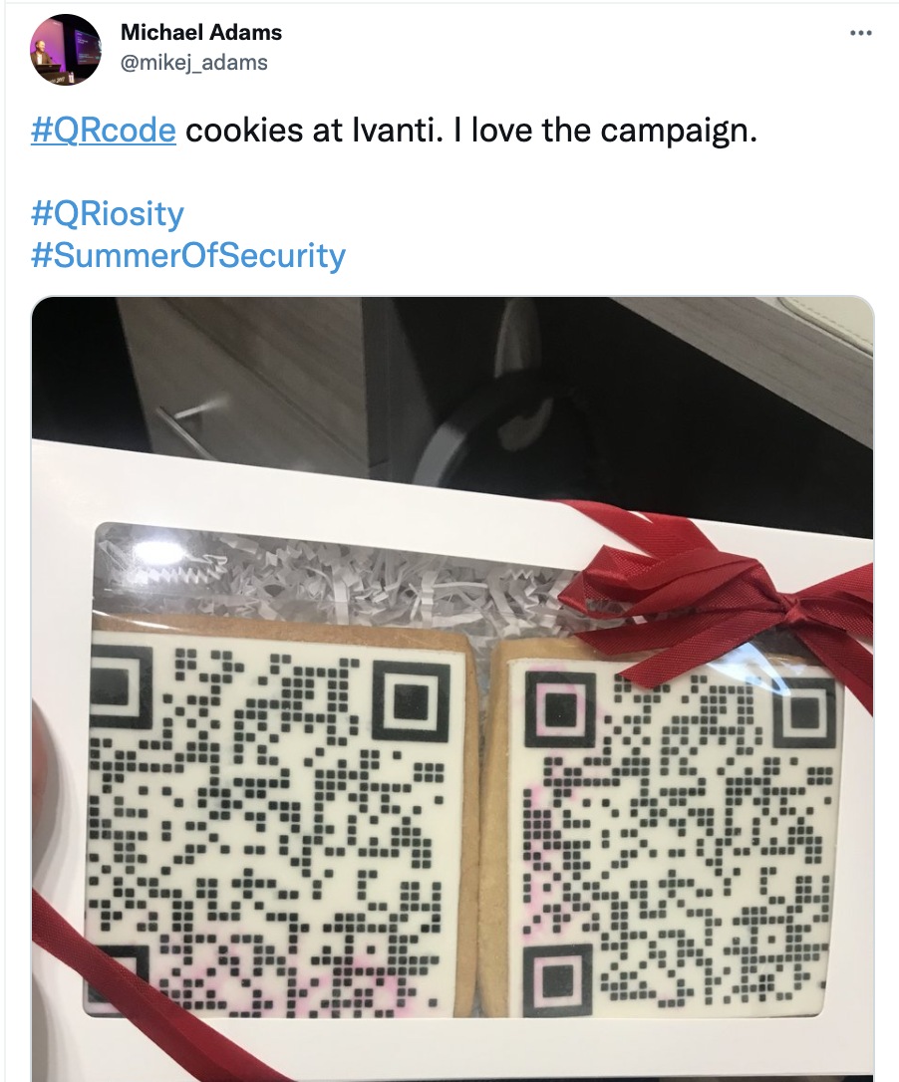Click right cookie's top-left finder square

560,709
